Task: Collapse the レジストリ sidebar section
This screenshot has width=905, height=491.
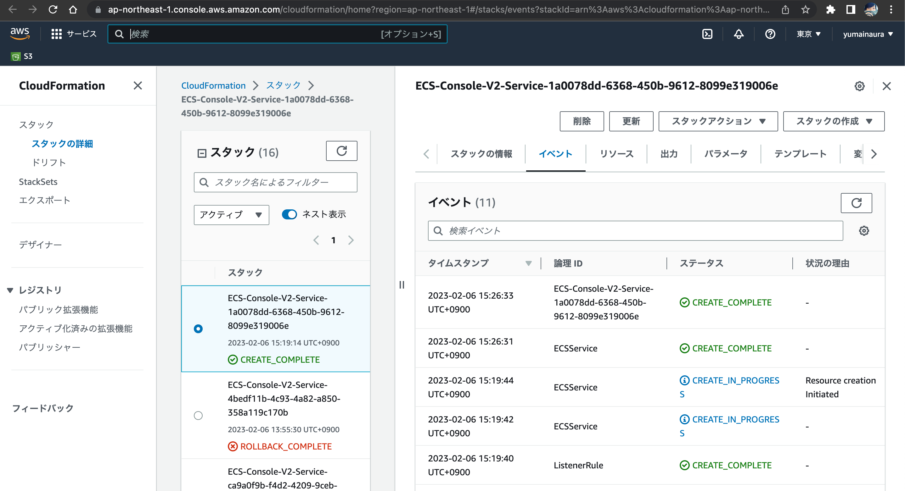Action: (x=10, y=290)
